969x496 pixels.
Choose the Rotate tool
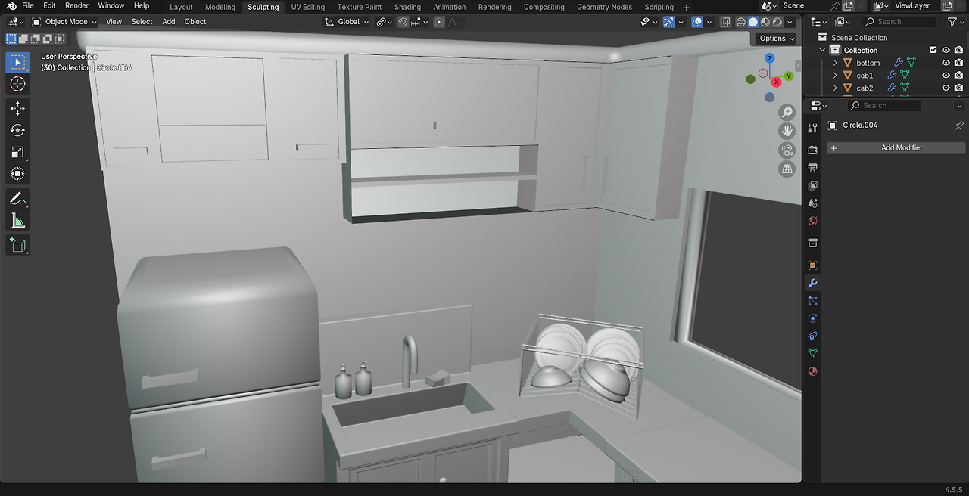click(17, 130)
